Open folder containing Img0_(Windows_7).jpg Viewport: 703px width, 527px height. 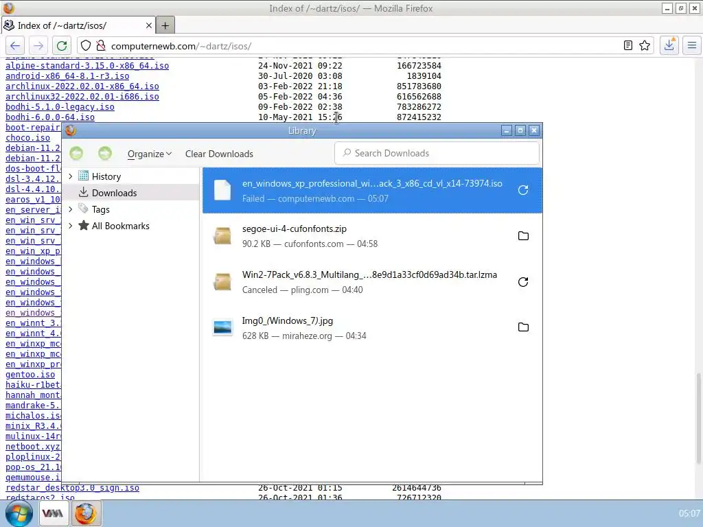click(x=523, y=327)
